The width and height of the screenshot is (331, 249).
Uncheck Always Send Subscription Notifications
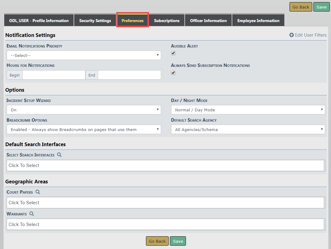click(173, 73)
